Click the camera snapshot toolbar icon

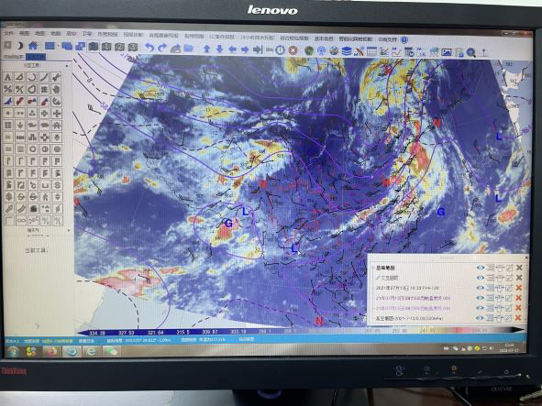[94, 47]
